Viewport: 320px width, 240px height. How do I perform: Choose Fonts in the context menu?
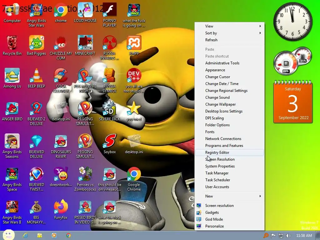click(x=230, y=132)
